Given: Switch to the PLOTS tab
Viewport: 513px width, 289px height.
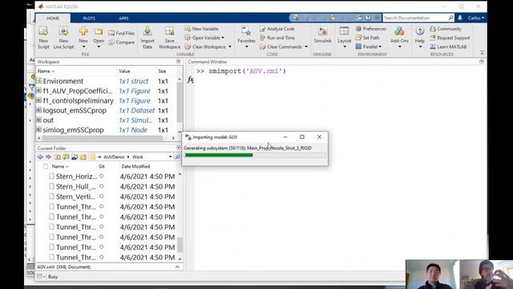Looking at the screenshot, I should (x=89, y=18).
